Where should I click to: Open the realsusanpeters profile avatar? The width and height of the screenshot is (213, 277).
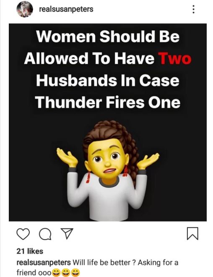[25, 9]
